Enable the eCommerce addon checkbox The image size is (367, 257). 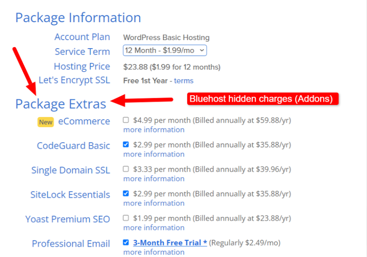coord(127,120)
